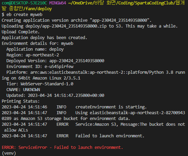This screenshot has width=188, height=156.
Task: Click the (venv) prompt line
Action: pos(9,153)
